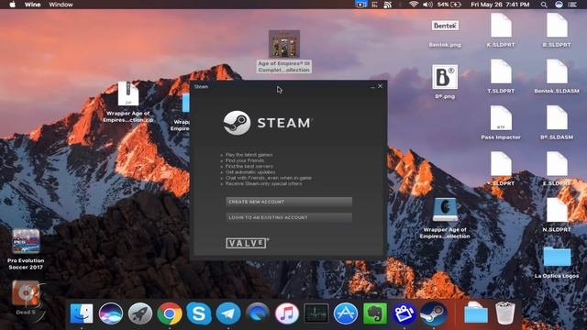
Task: Open Telegram from the dock
Action: [228, 313]
